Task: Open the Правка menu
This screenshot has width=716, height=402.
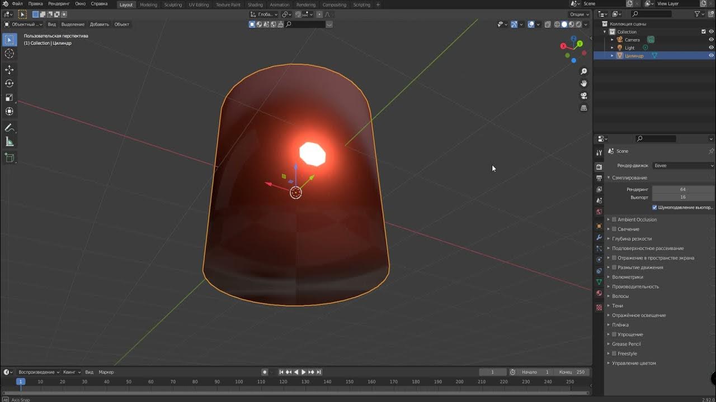Action: 35,4
